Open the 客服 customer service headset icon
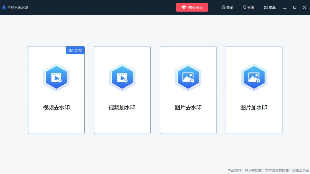310x174 pixels. coord(244,7)
